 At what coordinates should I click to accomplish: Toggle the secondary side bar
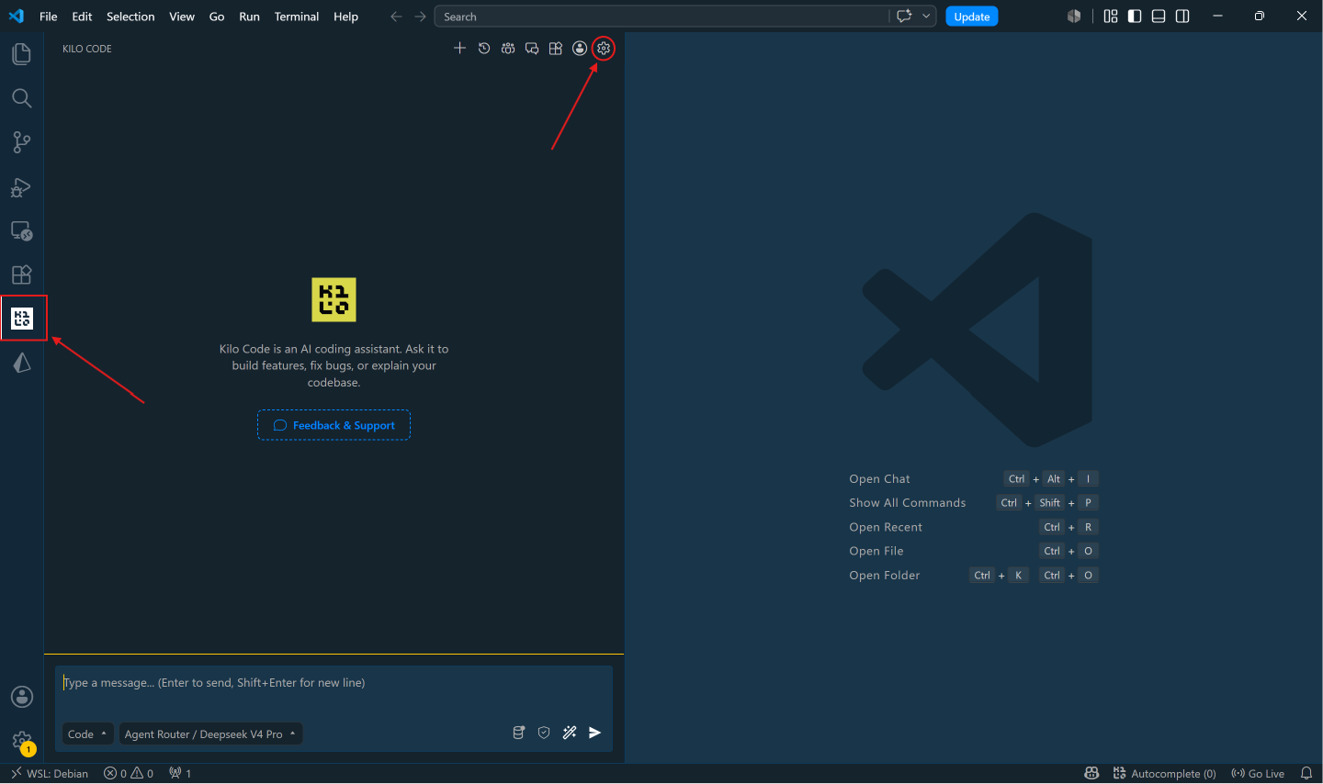click(x=1182, y=17)
